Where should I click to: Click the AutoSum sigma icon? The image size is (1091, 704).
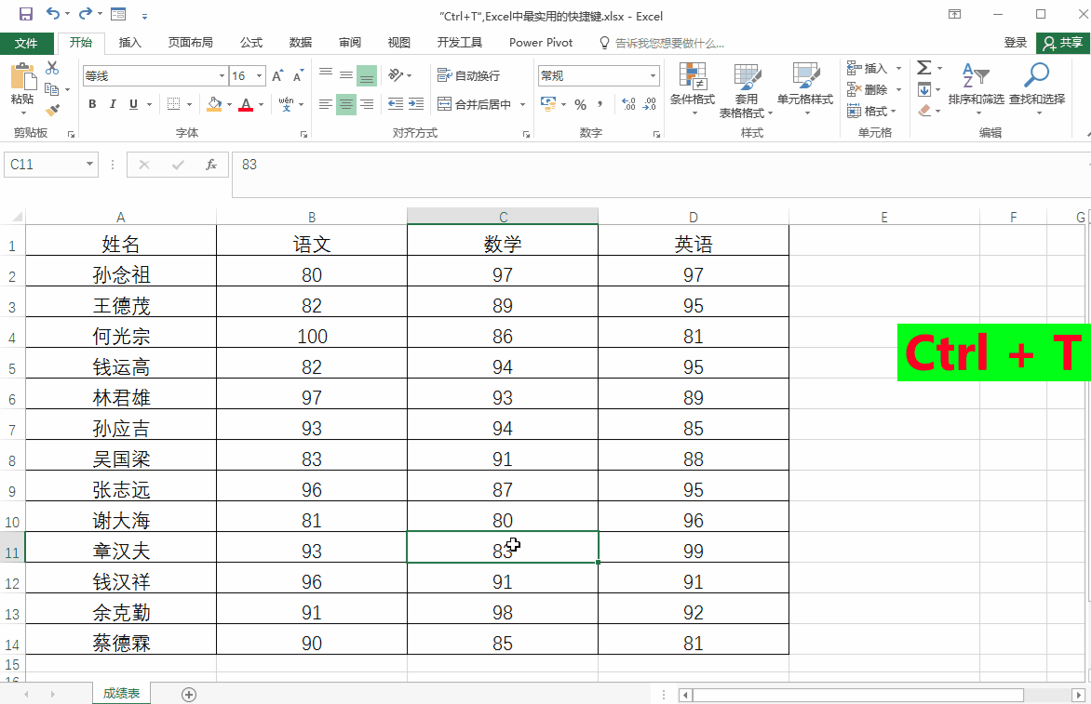924,67
